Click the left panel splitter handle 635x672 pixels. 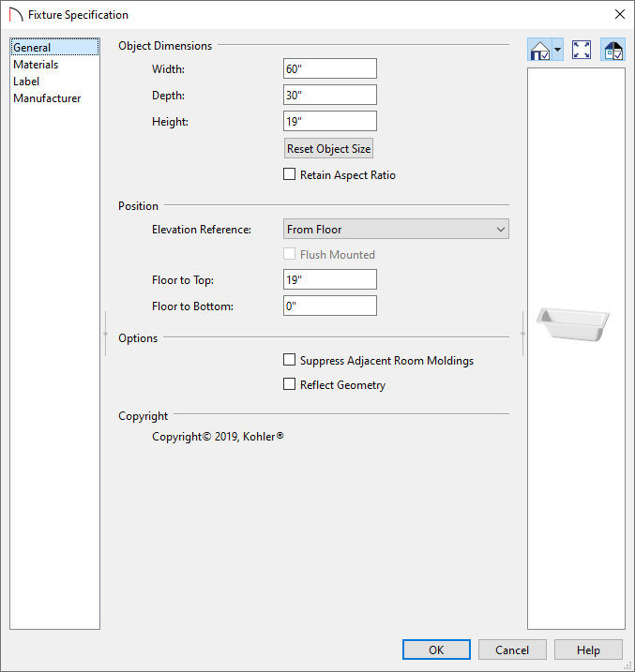click(105, 334)
